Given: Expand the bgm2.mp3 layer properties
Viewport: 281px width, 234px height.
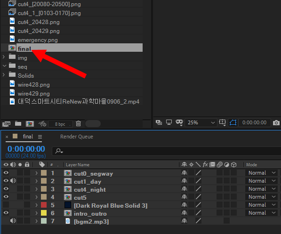Looking at the screenshot, I should (x=36, y=221).
